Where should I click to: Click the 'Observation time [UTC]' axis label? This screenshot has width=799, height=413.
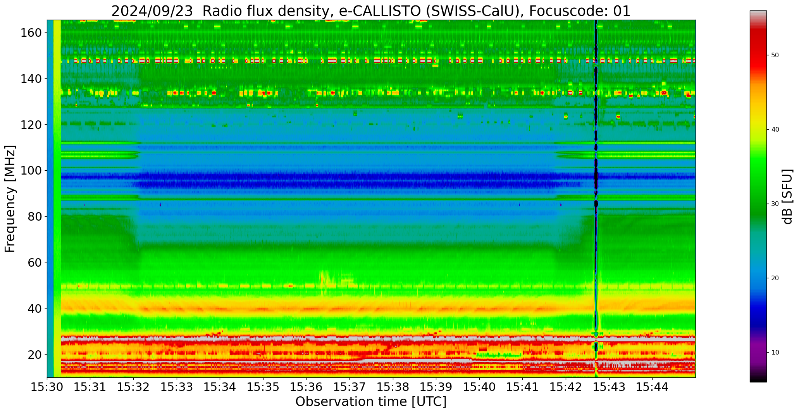(x=371, y=402)
